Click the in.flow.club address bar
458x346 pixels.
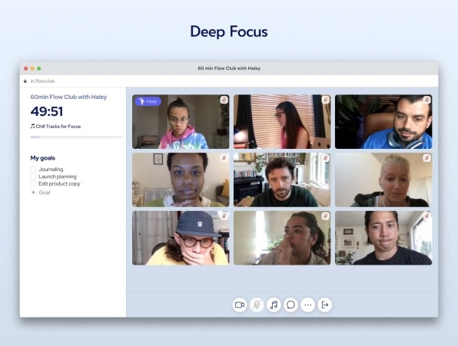[x=229, y=81]
